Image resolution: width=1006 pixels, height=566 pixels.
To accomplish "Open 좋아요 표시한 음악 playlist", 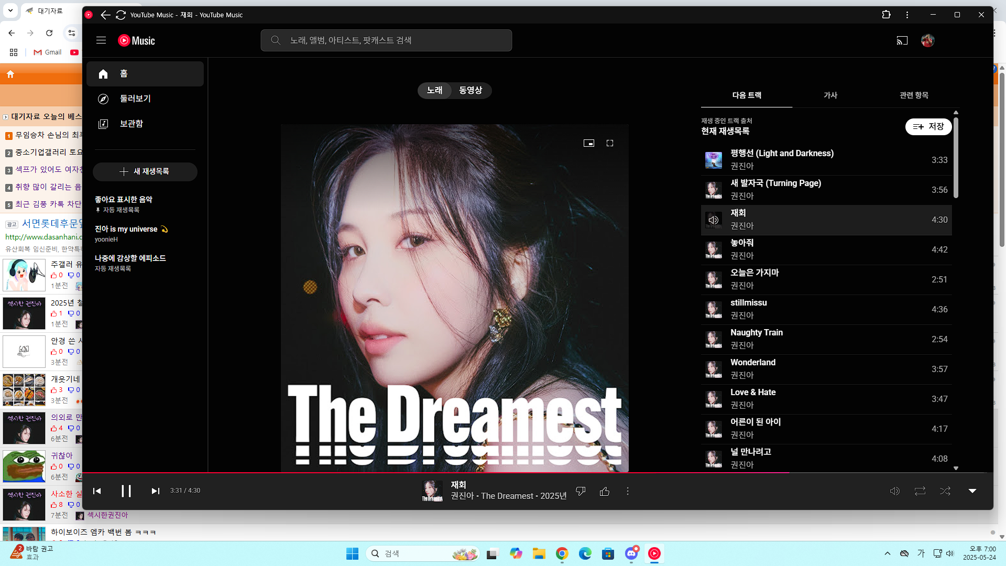I will 145,204.
